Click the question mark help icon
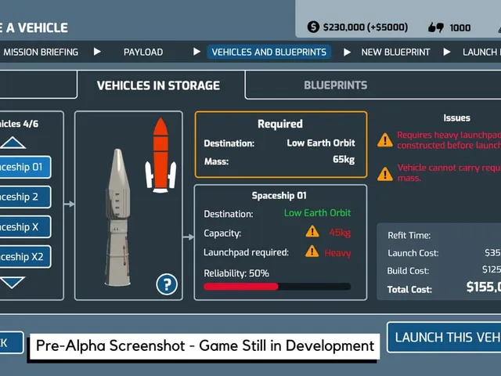The image size is (501, 376). click(x=167, y=284)
